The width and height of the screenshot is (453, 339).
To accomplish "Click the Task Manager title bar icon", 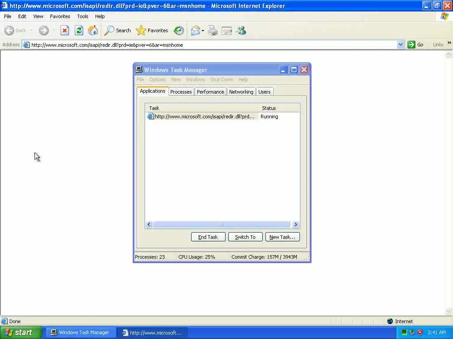I will (139, 69).
